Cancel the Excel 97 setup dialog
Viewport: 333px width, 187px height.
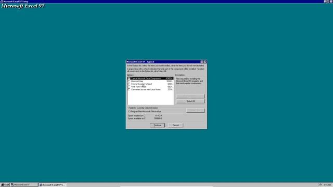click(x=175, y=125)
